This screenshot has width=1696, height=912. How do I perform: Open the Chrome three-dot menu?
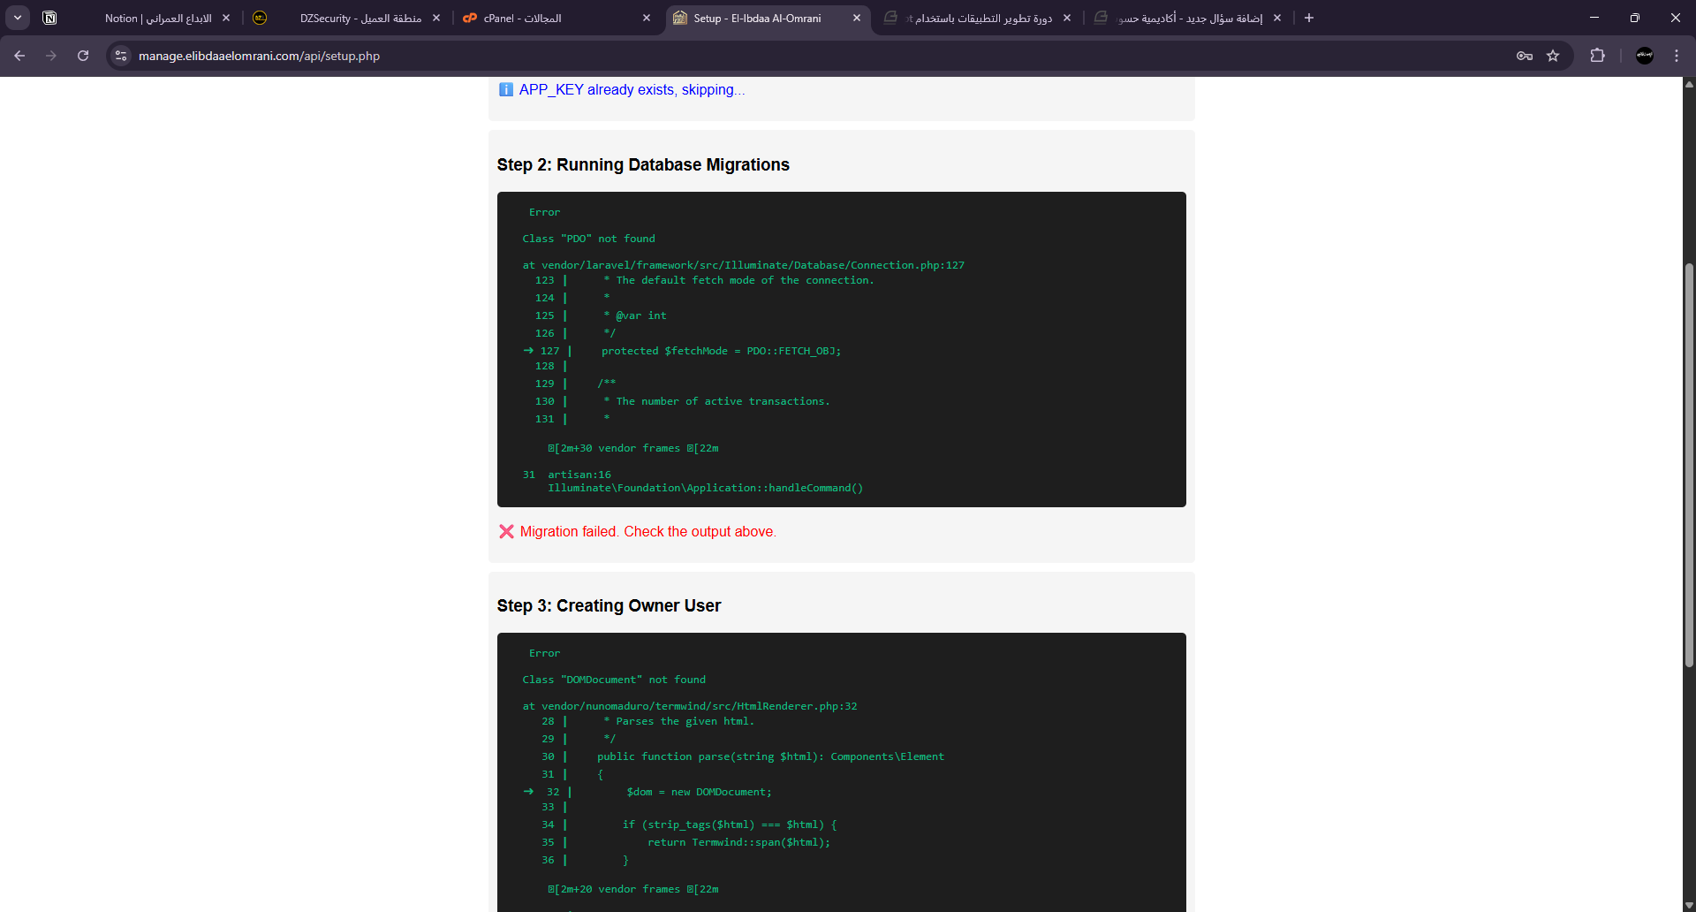click(x=1677, y=56)
